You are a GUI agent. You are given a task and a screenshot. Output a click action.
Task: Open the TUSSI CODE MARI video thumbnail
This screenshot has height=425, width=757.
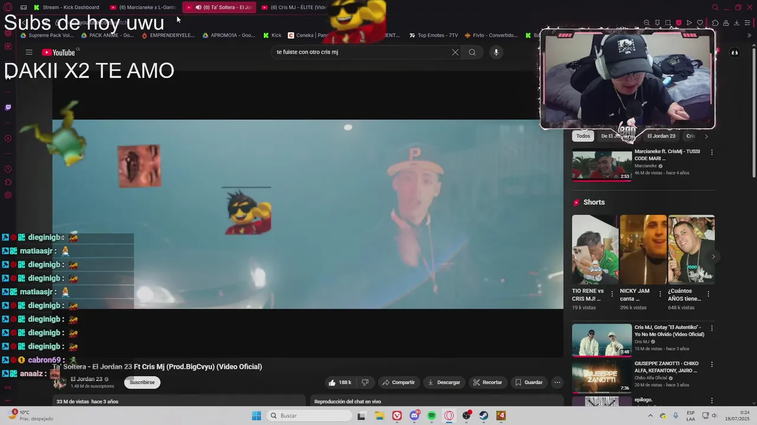click(x=602, y=165)
